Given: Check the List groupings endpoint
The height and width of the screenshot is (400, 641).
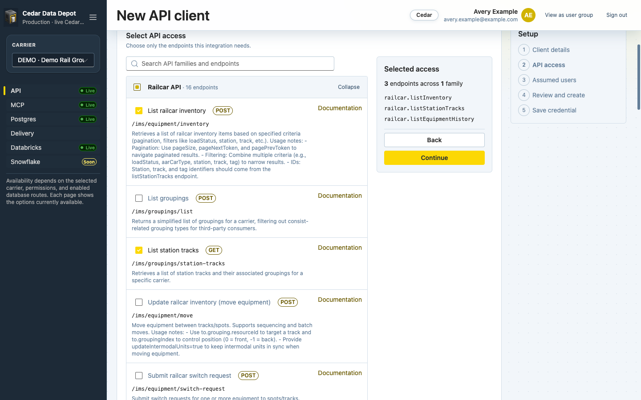Looking at the screenshot, I should (x=139, y=198).
